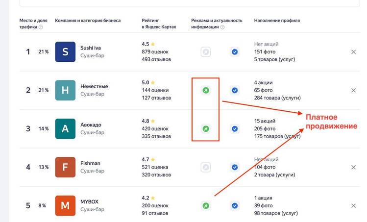Open help icon next to Реклама и актуальность информации

[x=222, y=27]
